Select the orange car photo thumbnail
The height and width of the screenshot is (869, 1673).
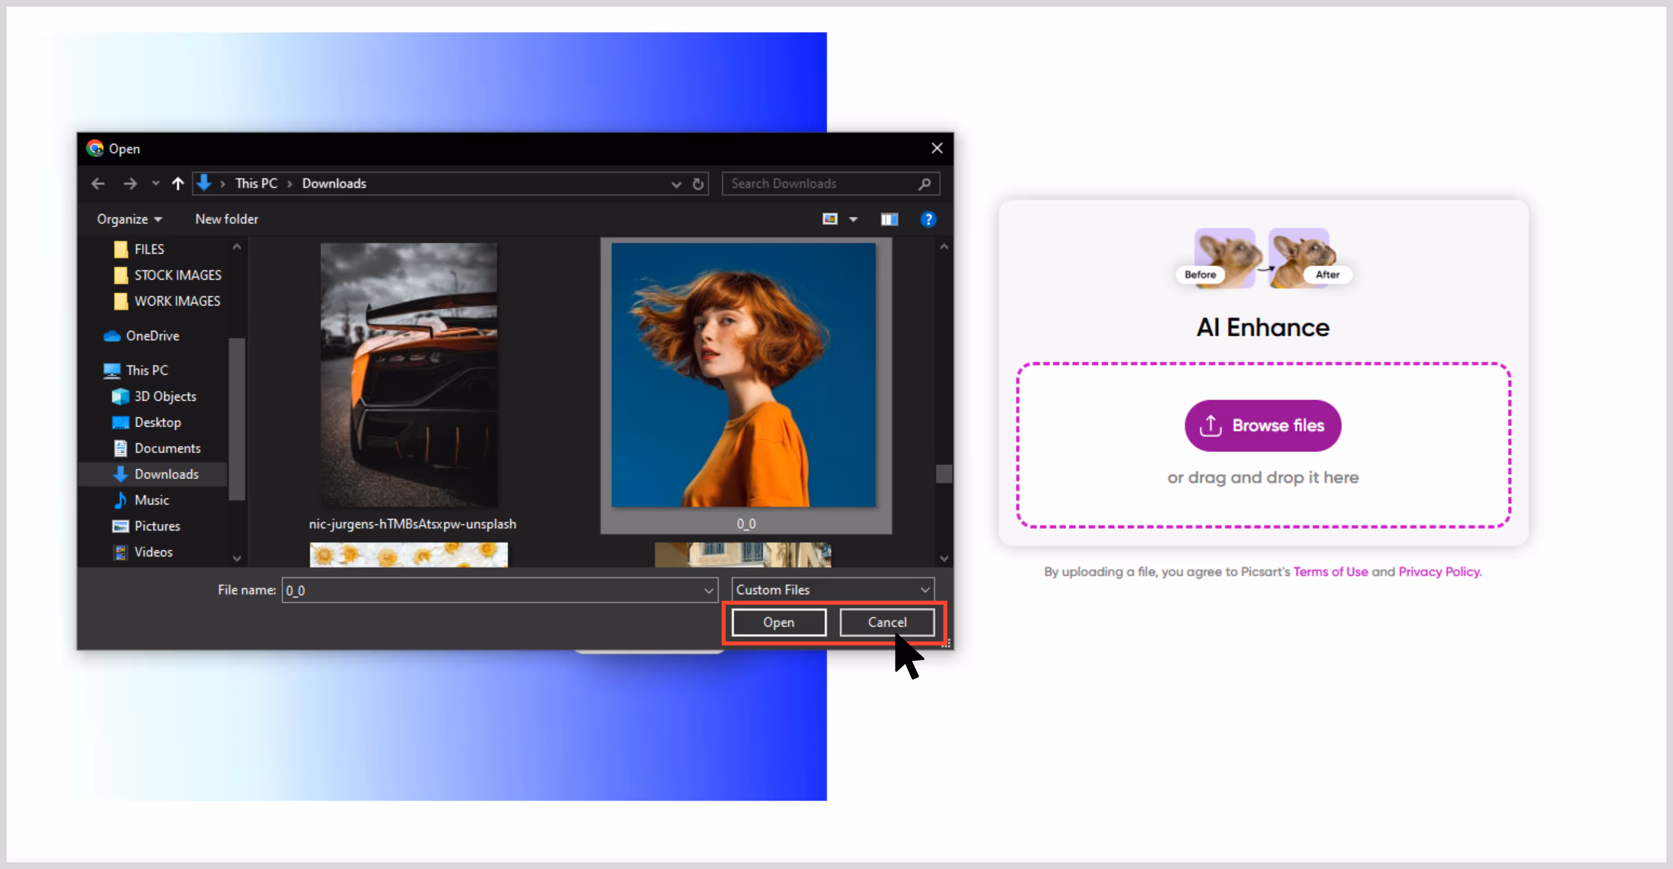(x=409, y=375)
